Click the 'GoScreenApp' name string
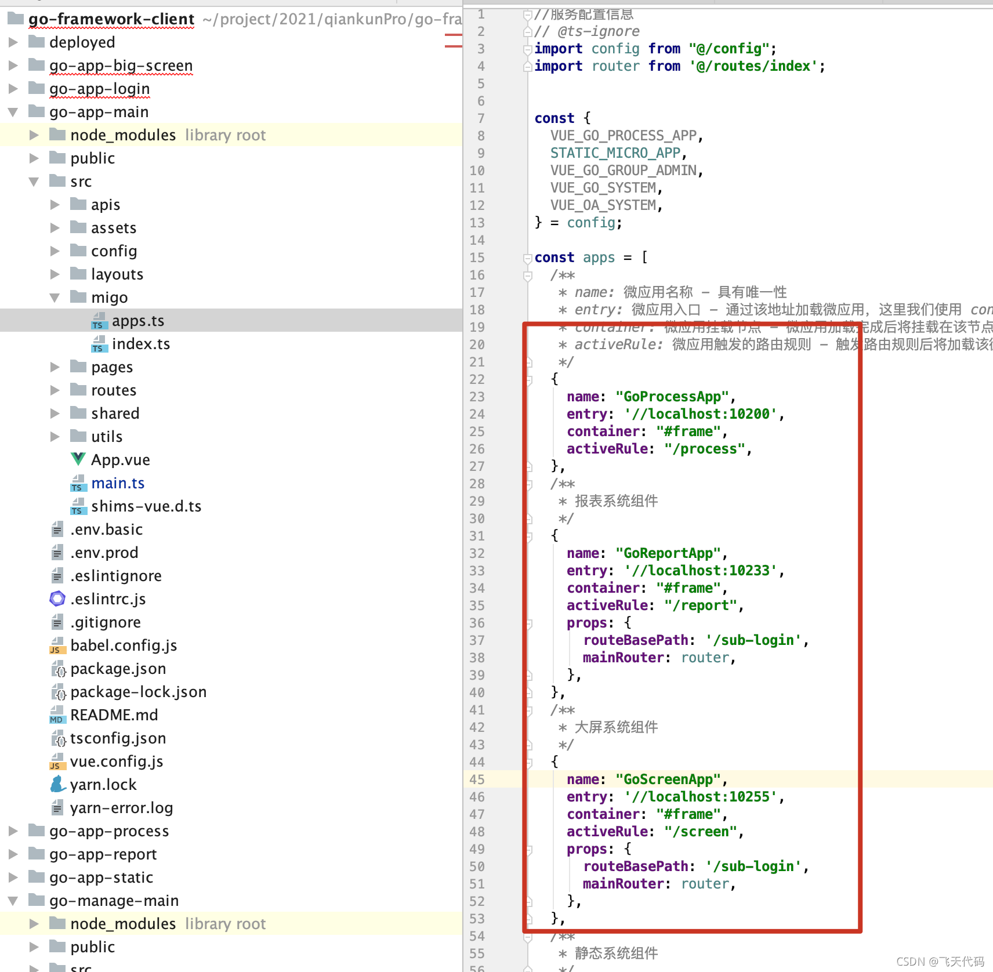 click(x=668, y=779)
